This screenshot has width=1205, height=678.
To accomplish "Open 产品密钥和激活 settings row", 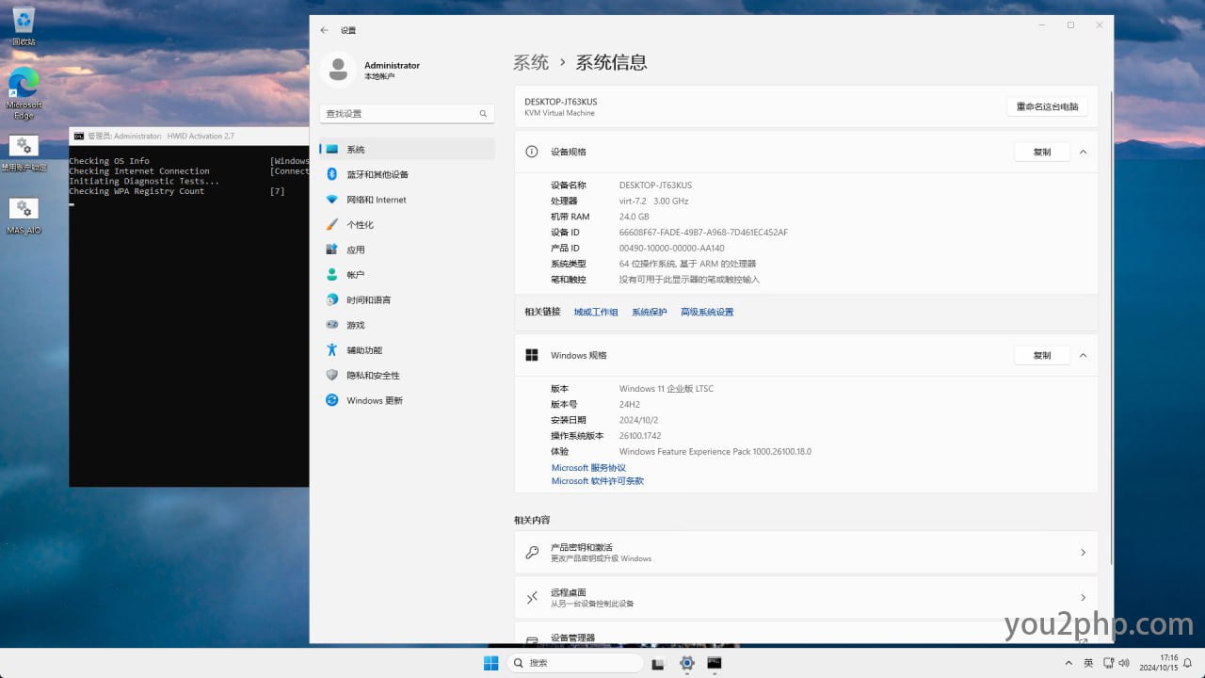I will coord(806,553).
